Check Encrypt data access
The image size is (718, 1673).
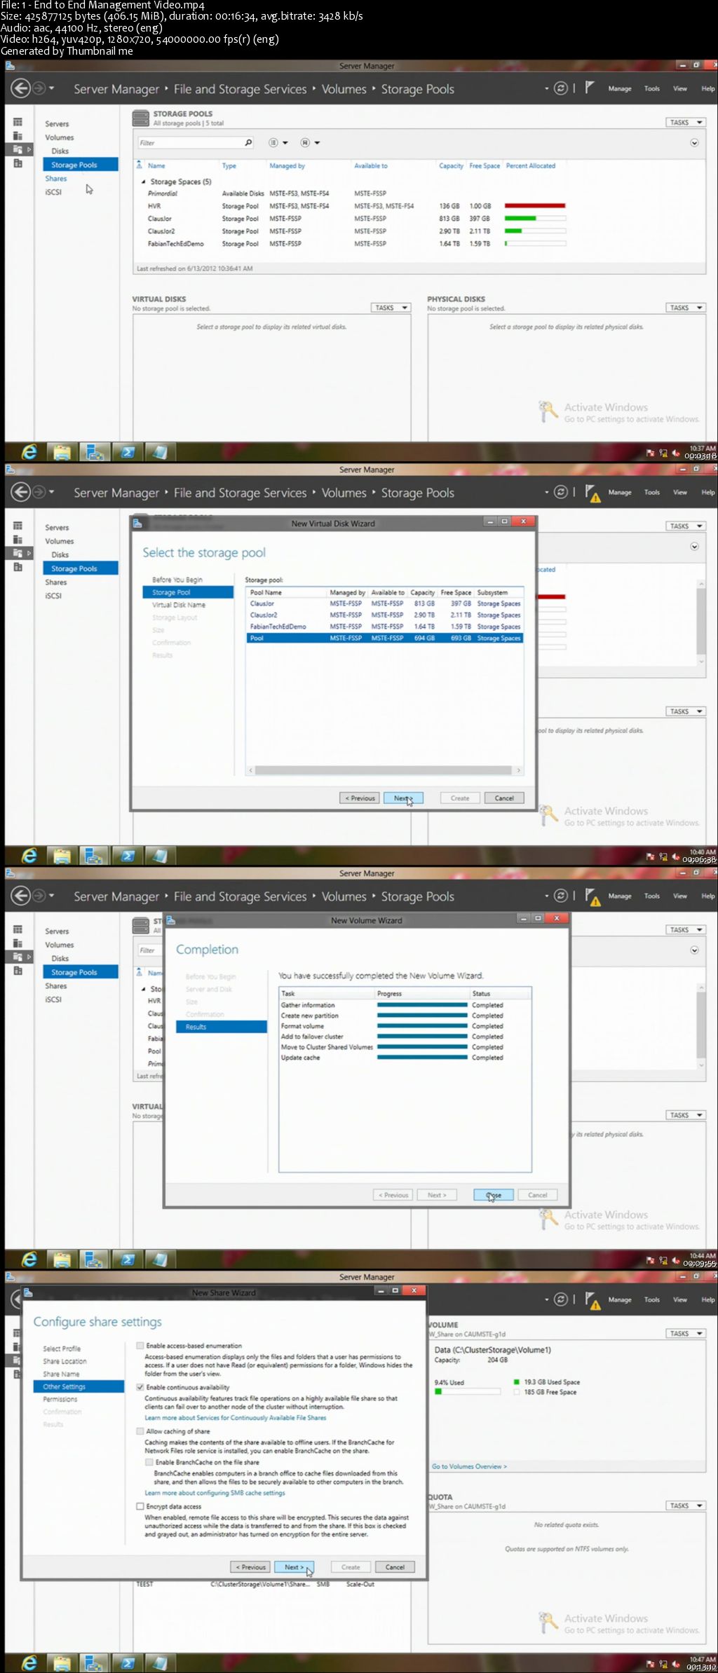point(140,1506)
